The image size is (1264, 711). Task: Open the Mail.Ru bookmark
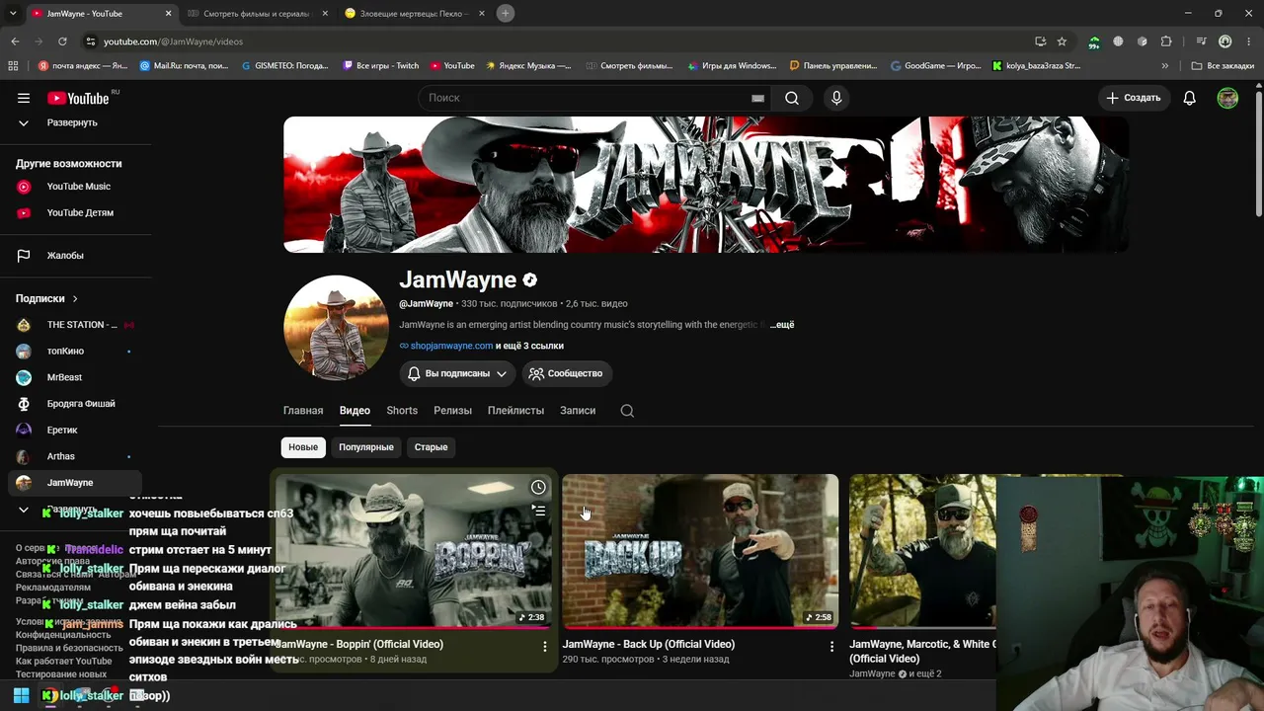click(185, 66)
